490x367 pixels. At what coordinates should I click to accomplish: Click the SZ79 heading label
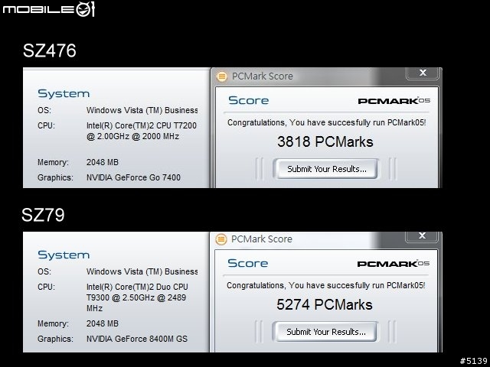(43, 215)
